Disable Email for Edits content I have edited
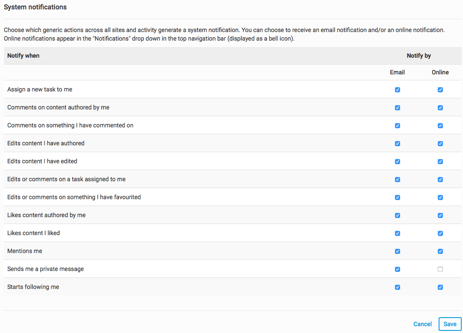The width and height of the screenshot is (463, 333). click(x=398, y=162)
